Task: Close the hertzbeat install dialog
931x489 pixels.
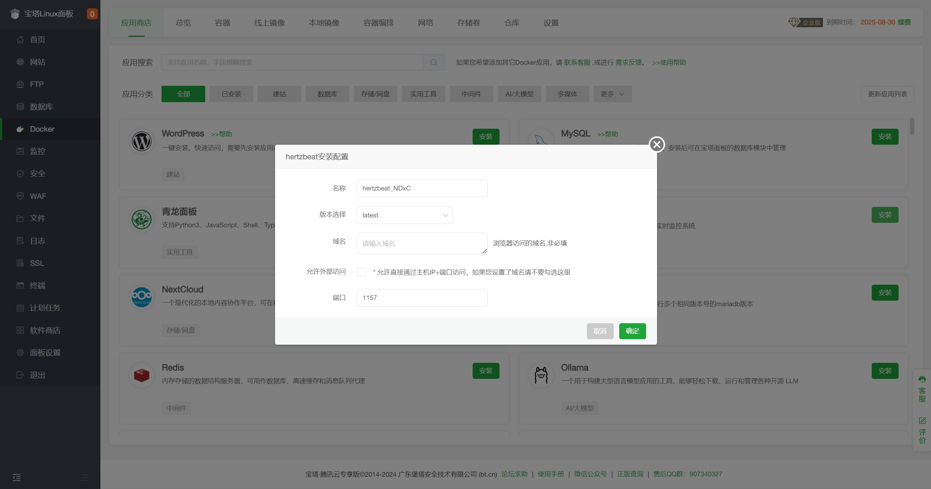Action: [x=657, y=145]
